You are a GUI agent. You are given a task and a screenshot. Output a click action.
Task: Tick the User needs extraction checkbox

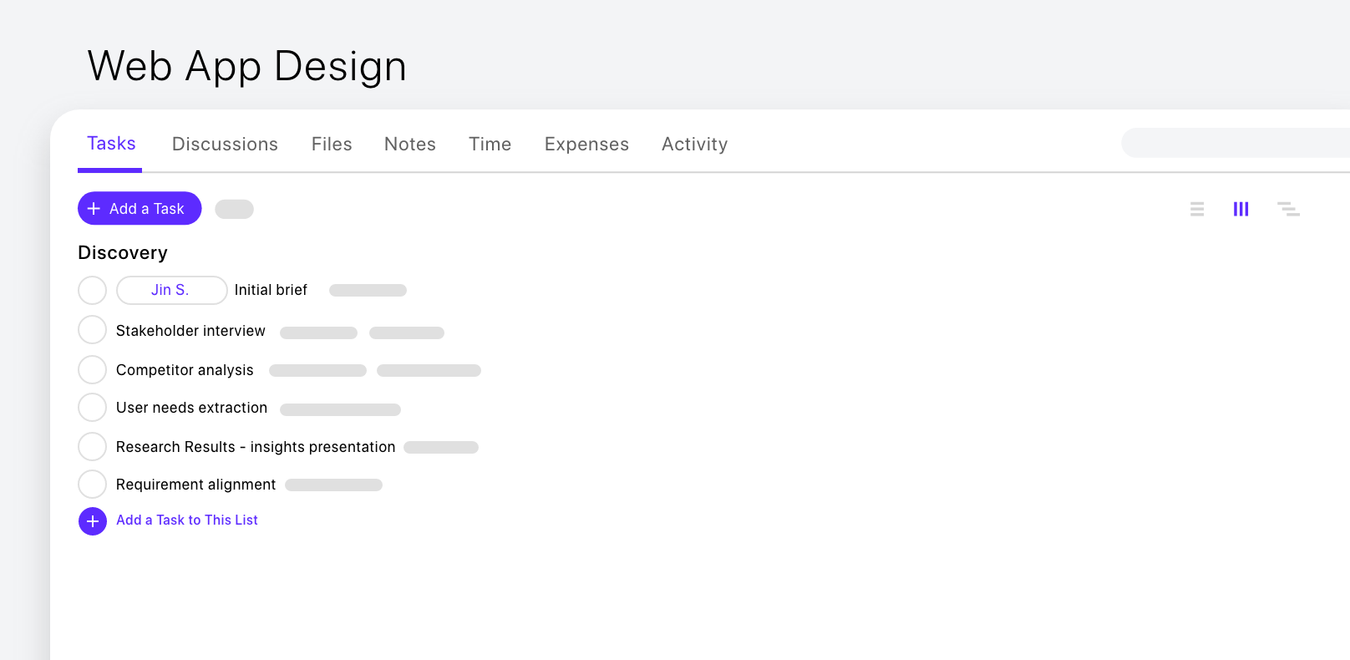92,408
